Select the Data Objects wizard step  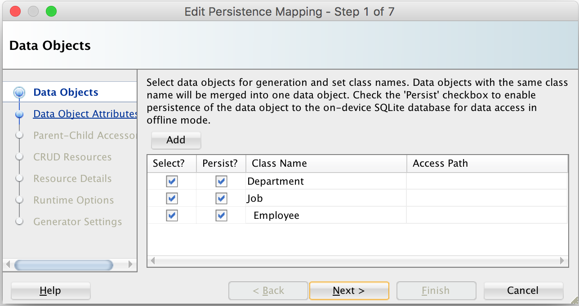coord(66,93)
